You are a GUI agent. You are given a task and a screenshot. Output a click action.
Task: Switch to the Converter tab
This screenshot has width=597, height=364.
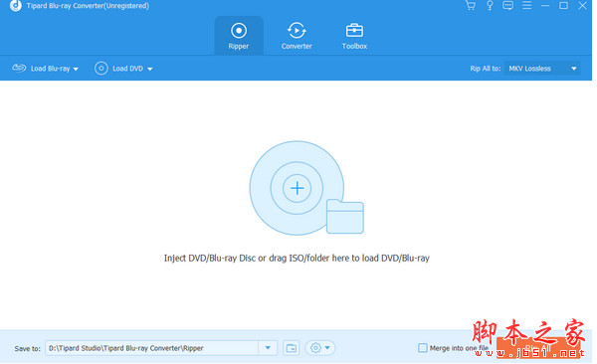(x=297, y=36)
